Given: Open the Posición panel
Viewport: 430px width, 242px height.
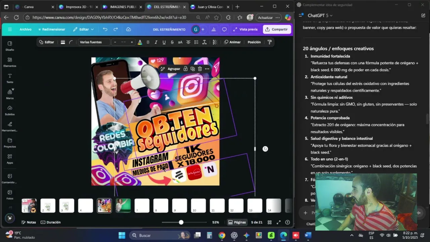Looking at the screenshot, I should point(254,42).
